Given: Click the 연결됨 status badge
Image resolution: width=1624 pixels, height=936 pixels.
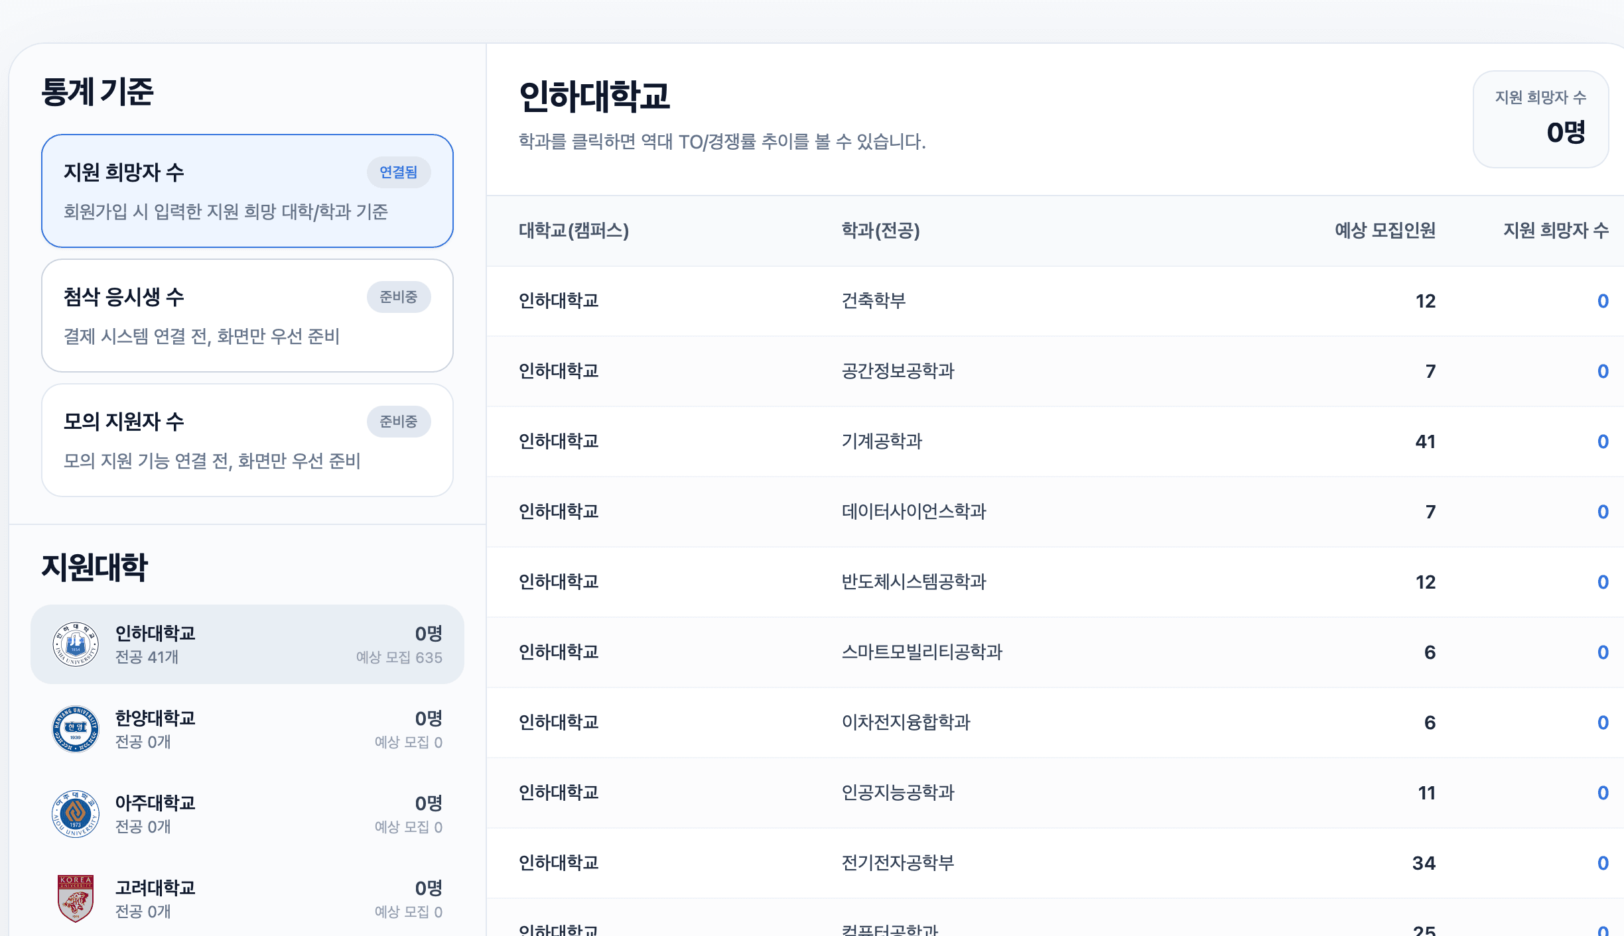Looking at the screenshot, I should tap(399, 172).
